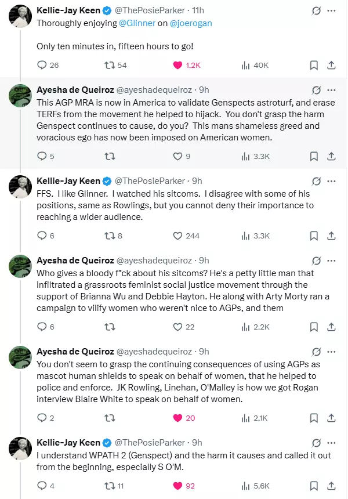View analytics showing 40K views
348x499 pixels.
pos(245,65)
